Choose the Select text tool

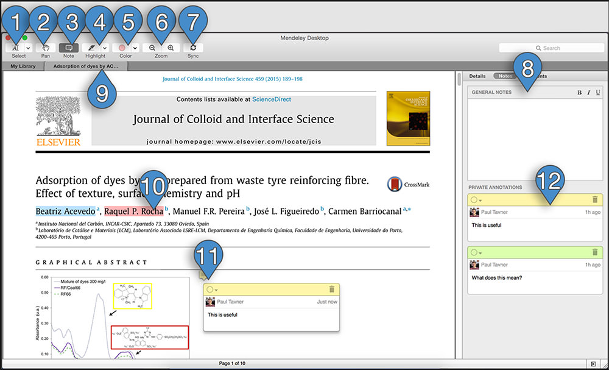(16, 48)
